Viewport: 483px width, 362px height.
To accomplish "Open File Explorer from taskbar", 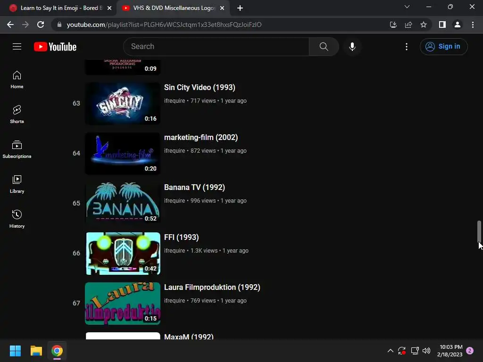I will click(36, 351).
